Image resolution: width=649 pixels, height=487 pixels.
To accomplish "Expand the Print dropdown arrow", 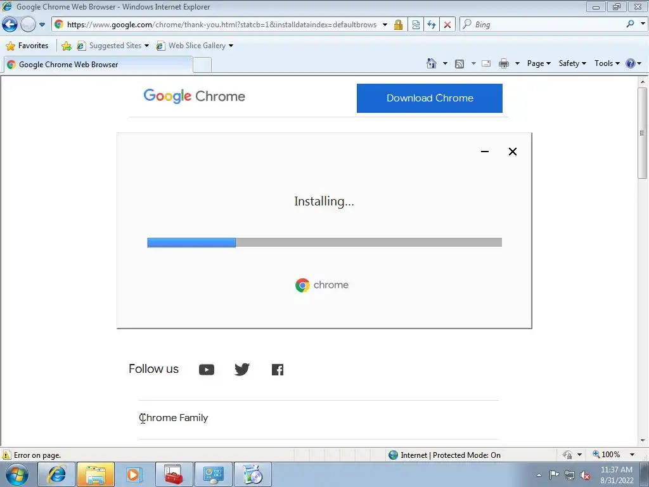I will [517, 63].
